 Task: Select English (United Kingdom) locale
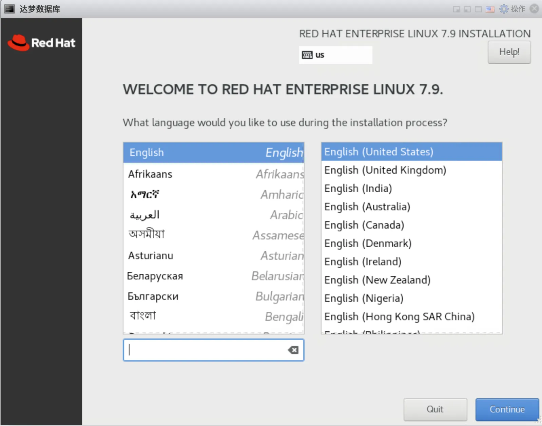tap(385, 170)
